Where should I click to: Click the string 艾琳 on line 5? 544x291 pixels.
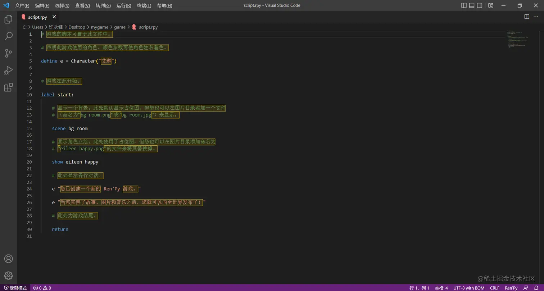pyautogui.click(x=106, y=61)
